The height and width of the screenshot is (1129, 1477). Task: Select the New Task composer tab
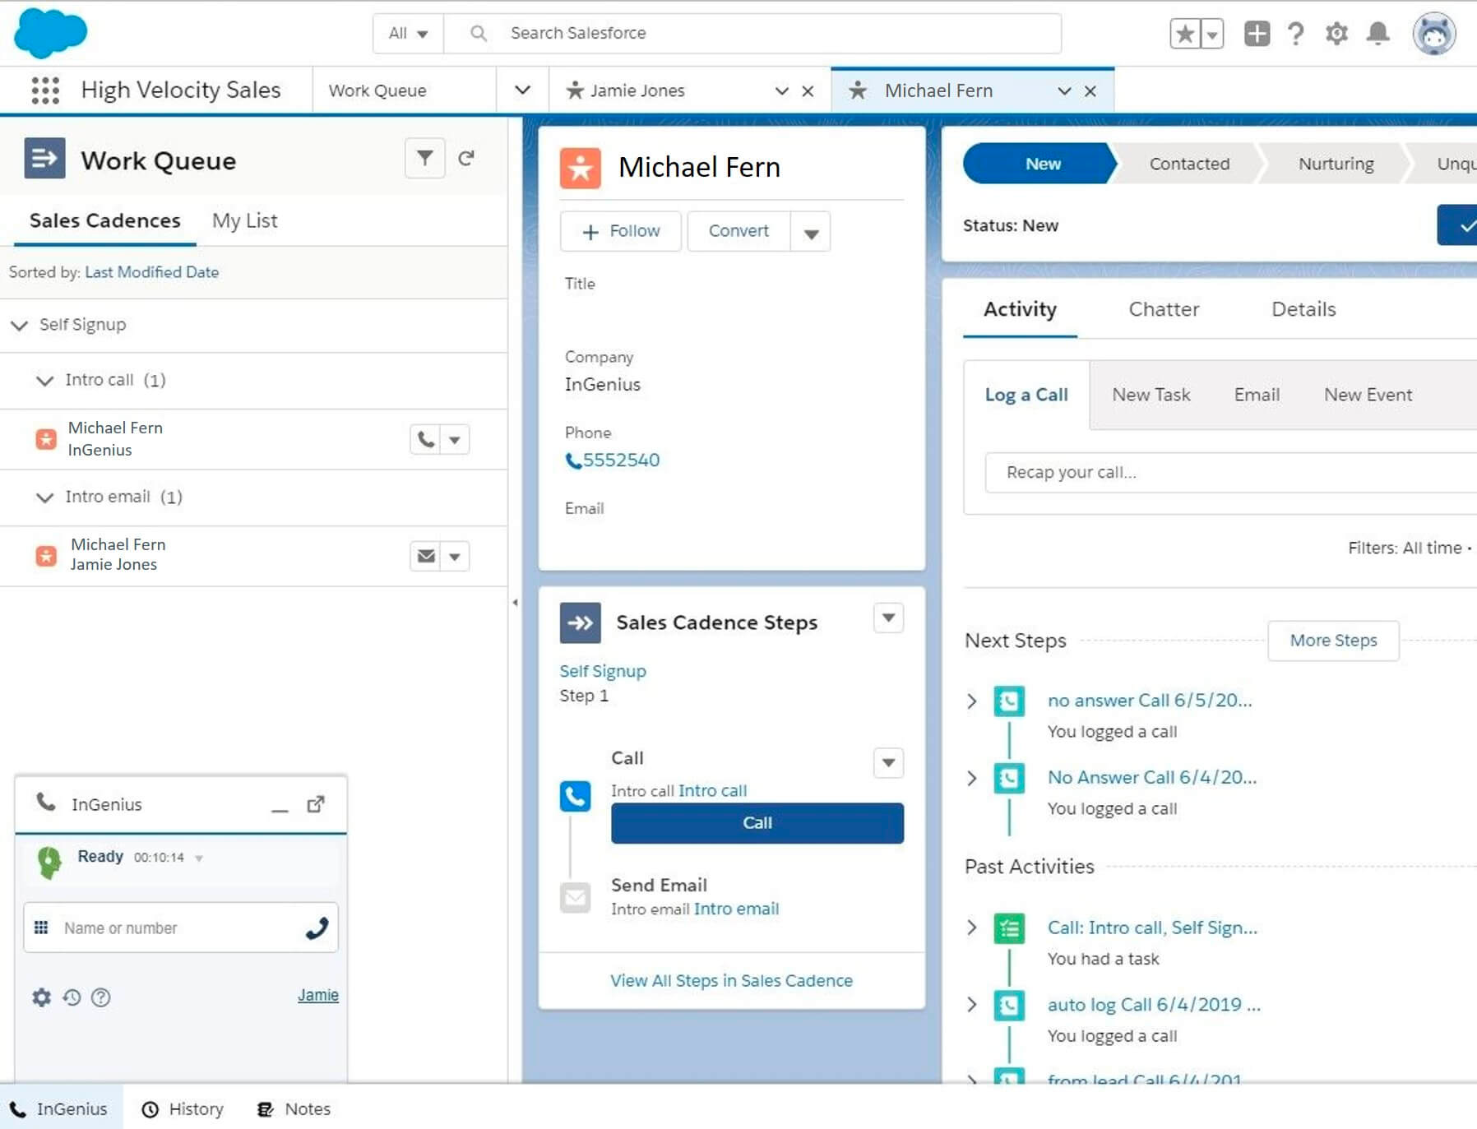[x=1151, y=395]
